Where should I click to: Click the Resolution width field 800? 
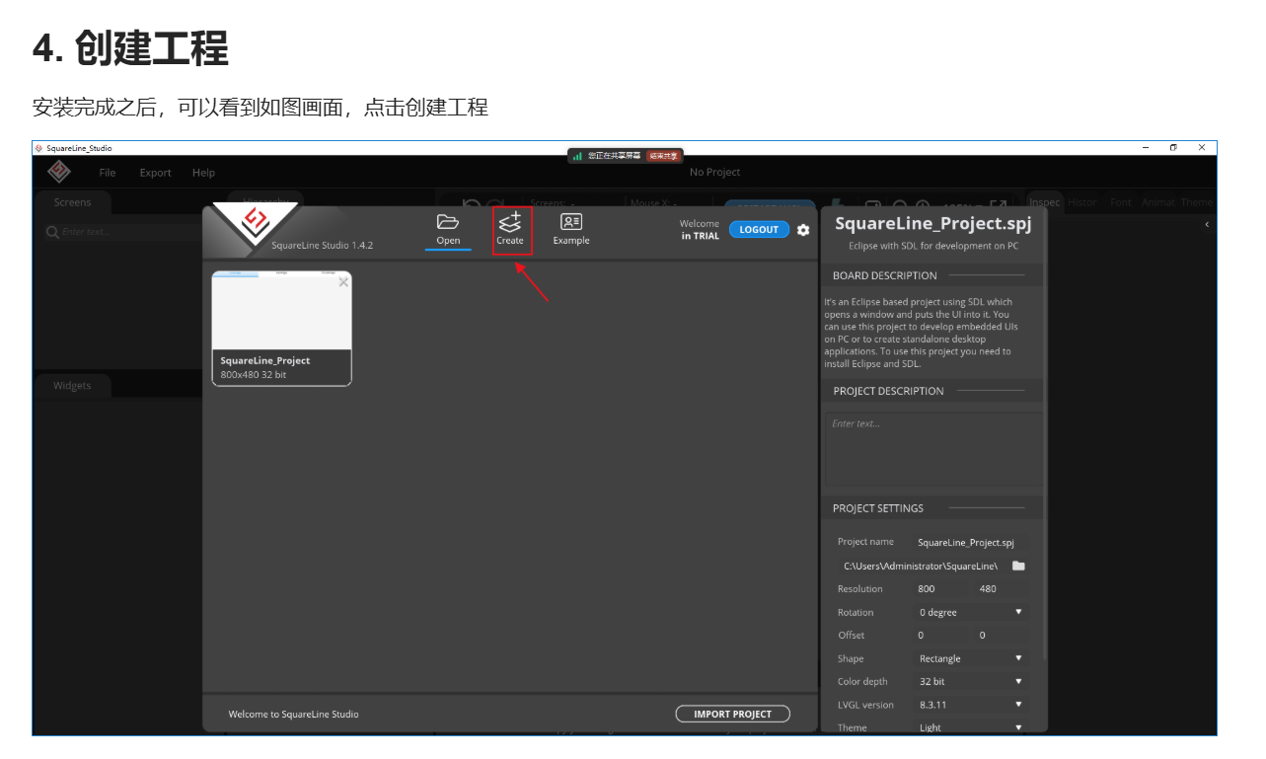click(x=939, y=588)
